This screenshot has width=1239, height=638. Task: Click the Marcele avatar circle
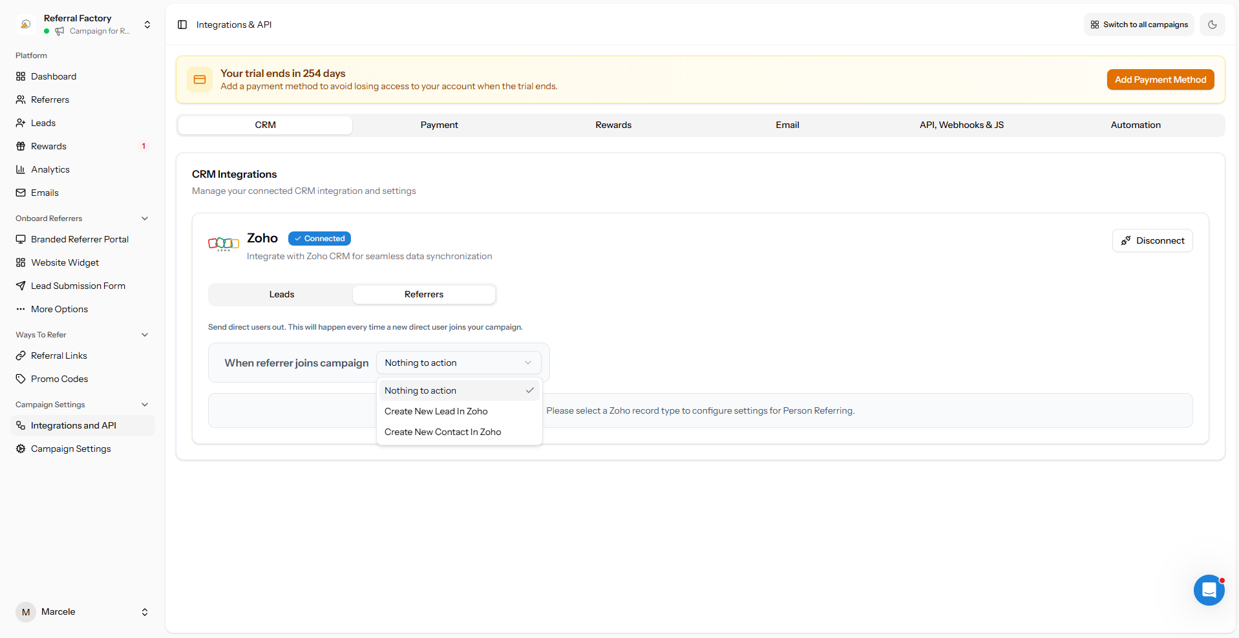coord(26,612)
